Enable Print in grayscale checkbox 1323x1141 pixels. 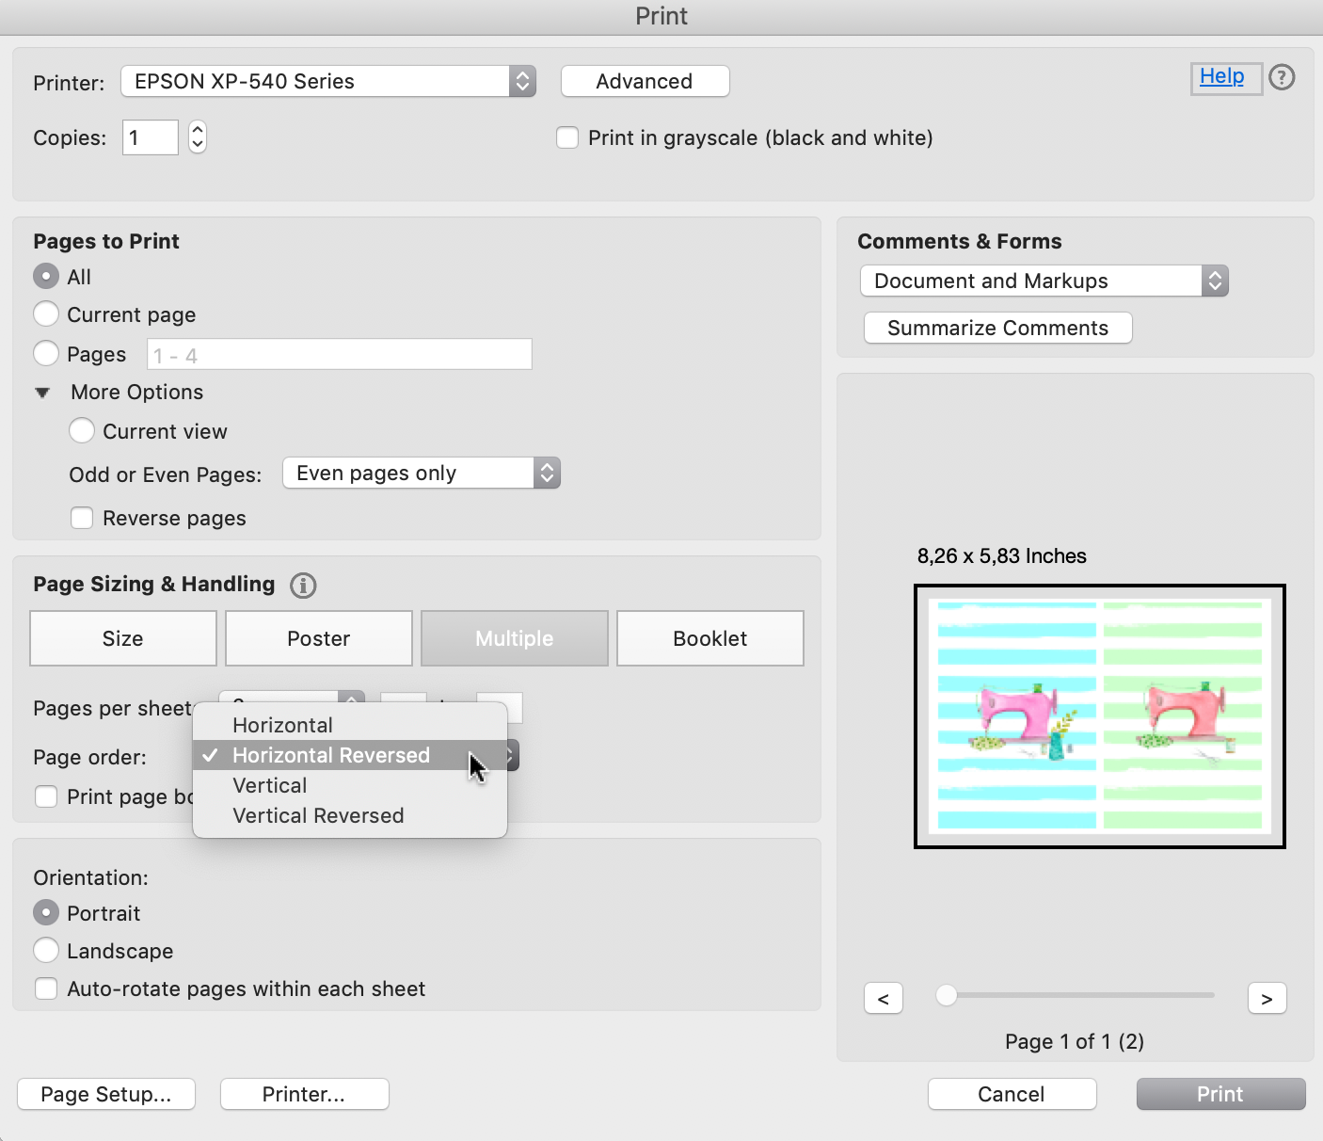(x=567, y=138)
